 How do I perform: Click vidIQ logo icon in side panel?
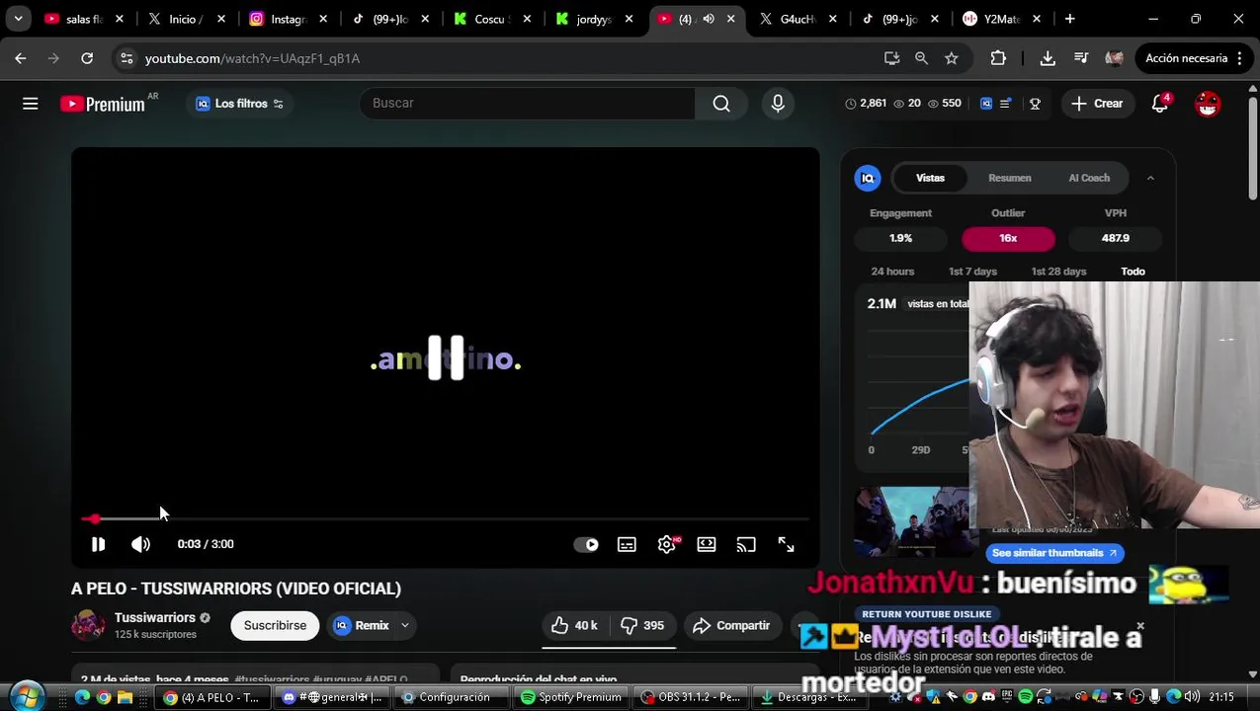click(x=868, y=178)
